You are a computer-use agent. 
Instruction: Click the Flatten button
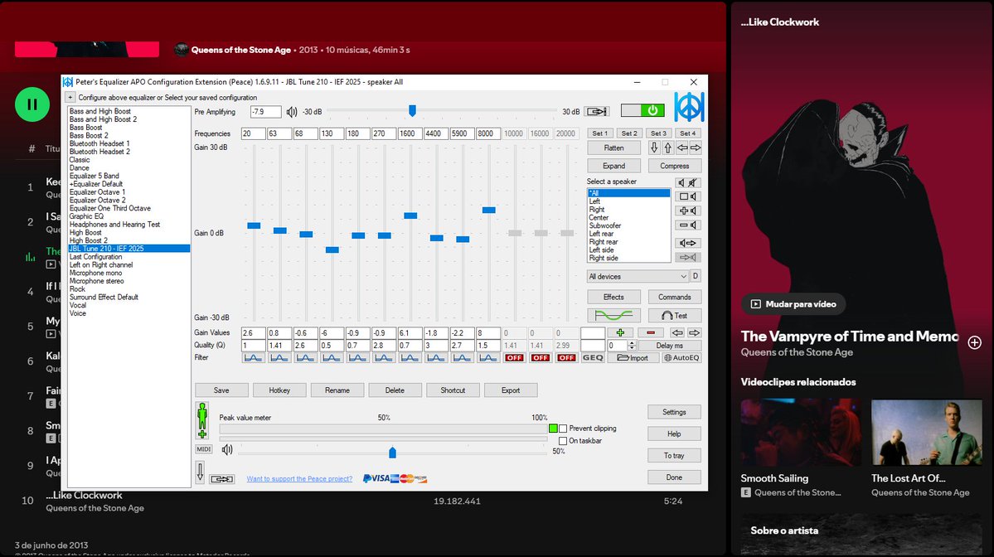[x=613, y=148]
